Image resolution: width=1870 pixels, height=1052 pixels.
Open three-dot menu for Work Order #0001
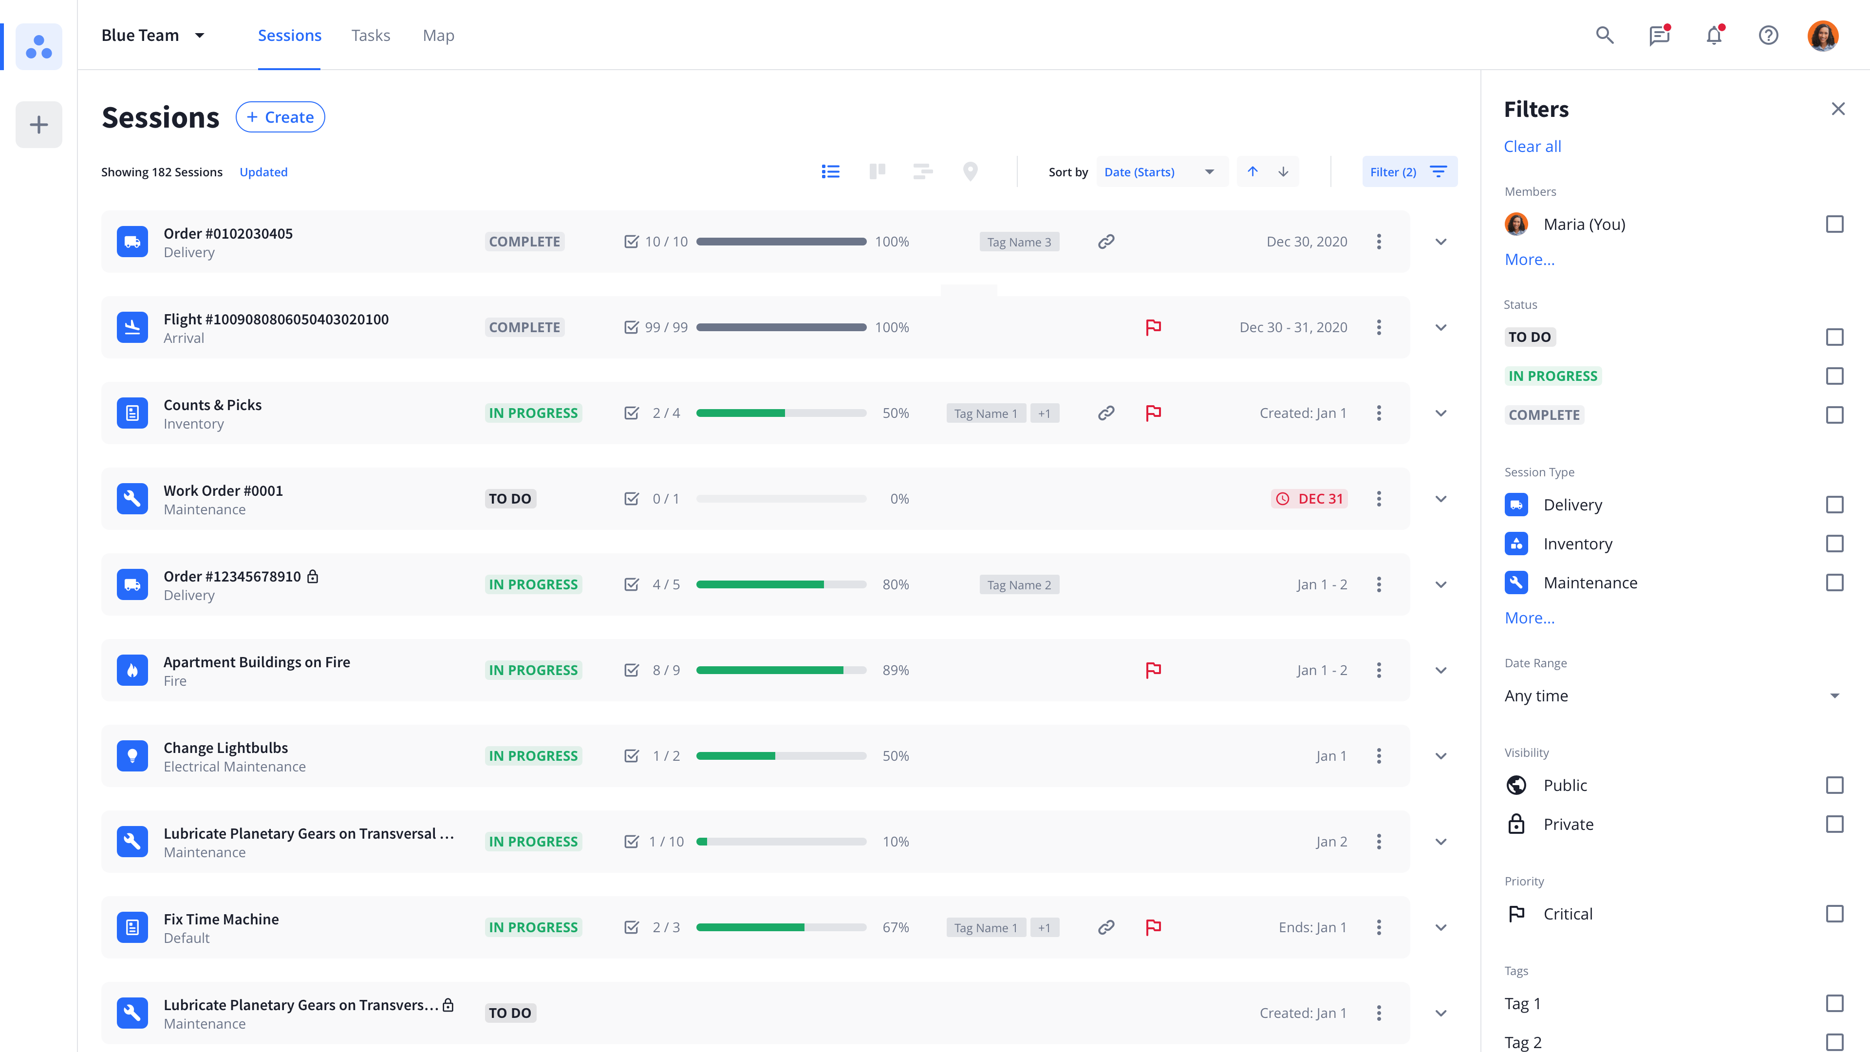1379,499
